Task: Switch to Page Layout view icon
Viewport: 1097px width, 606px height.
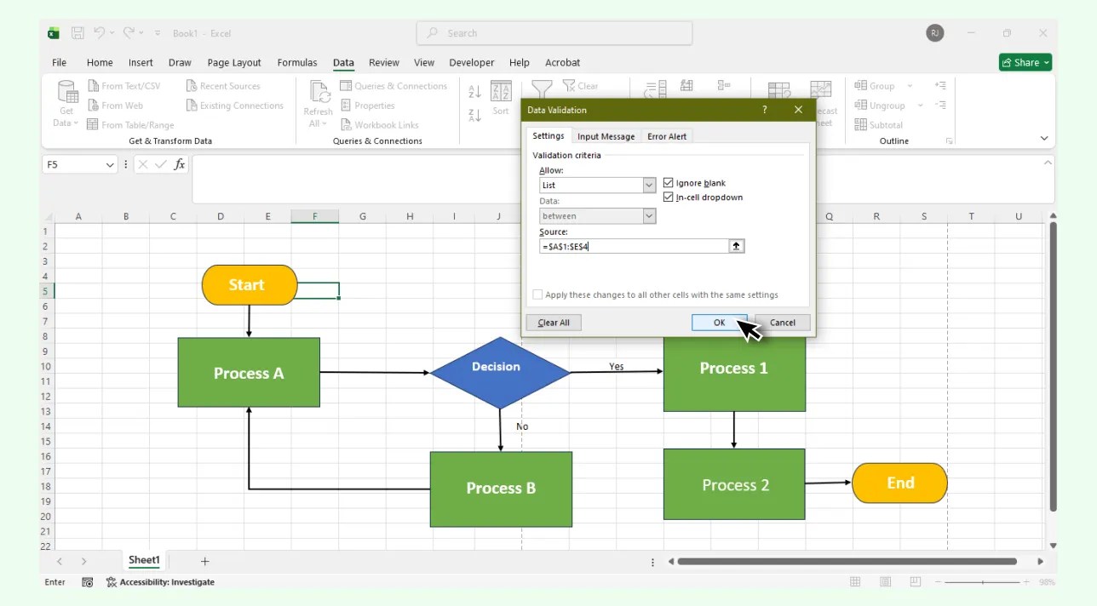Action: tap(886, 582)
